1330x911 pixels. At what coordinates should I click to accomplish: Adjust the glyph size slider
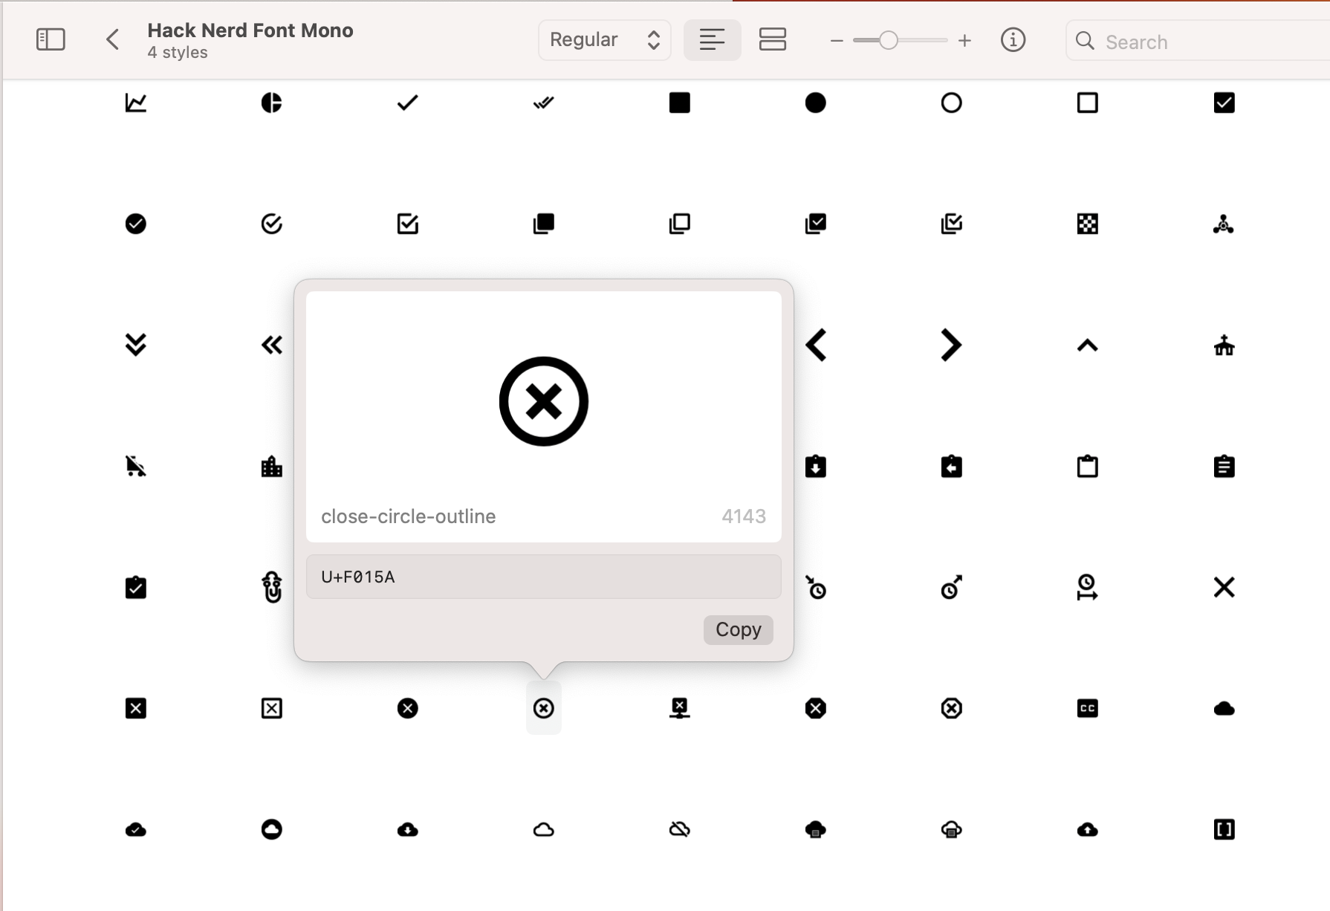[x=889, y=41]
